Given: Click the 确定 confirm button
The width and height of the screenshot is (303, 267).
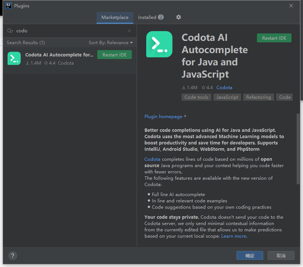Looking at the screenshot, I should click(x=250, y=255).
